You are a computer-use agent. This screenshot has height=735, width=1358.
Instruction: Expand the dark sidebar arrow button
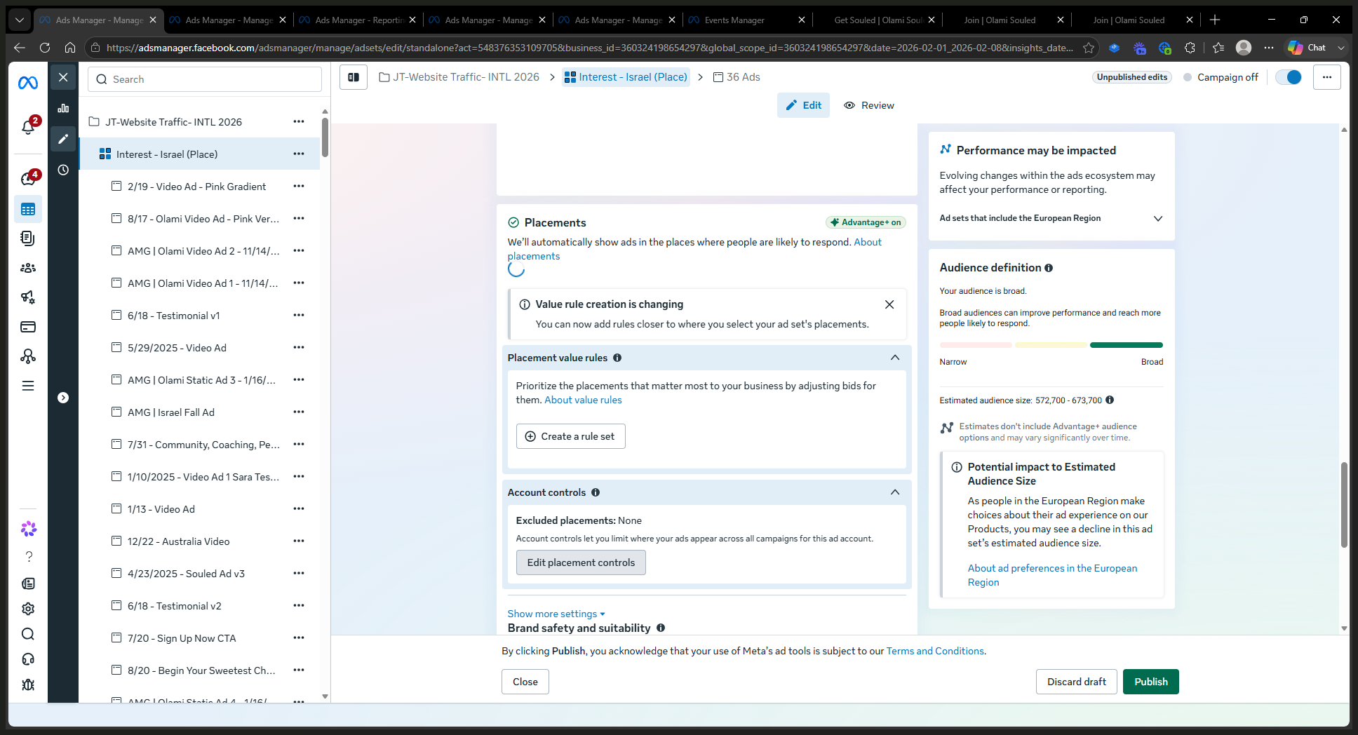click(x=63, y=398)
